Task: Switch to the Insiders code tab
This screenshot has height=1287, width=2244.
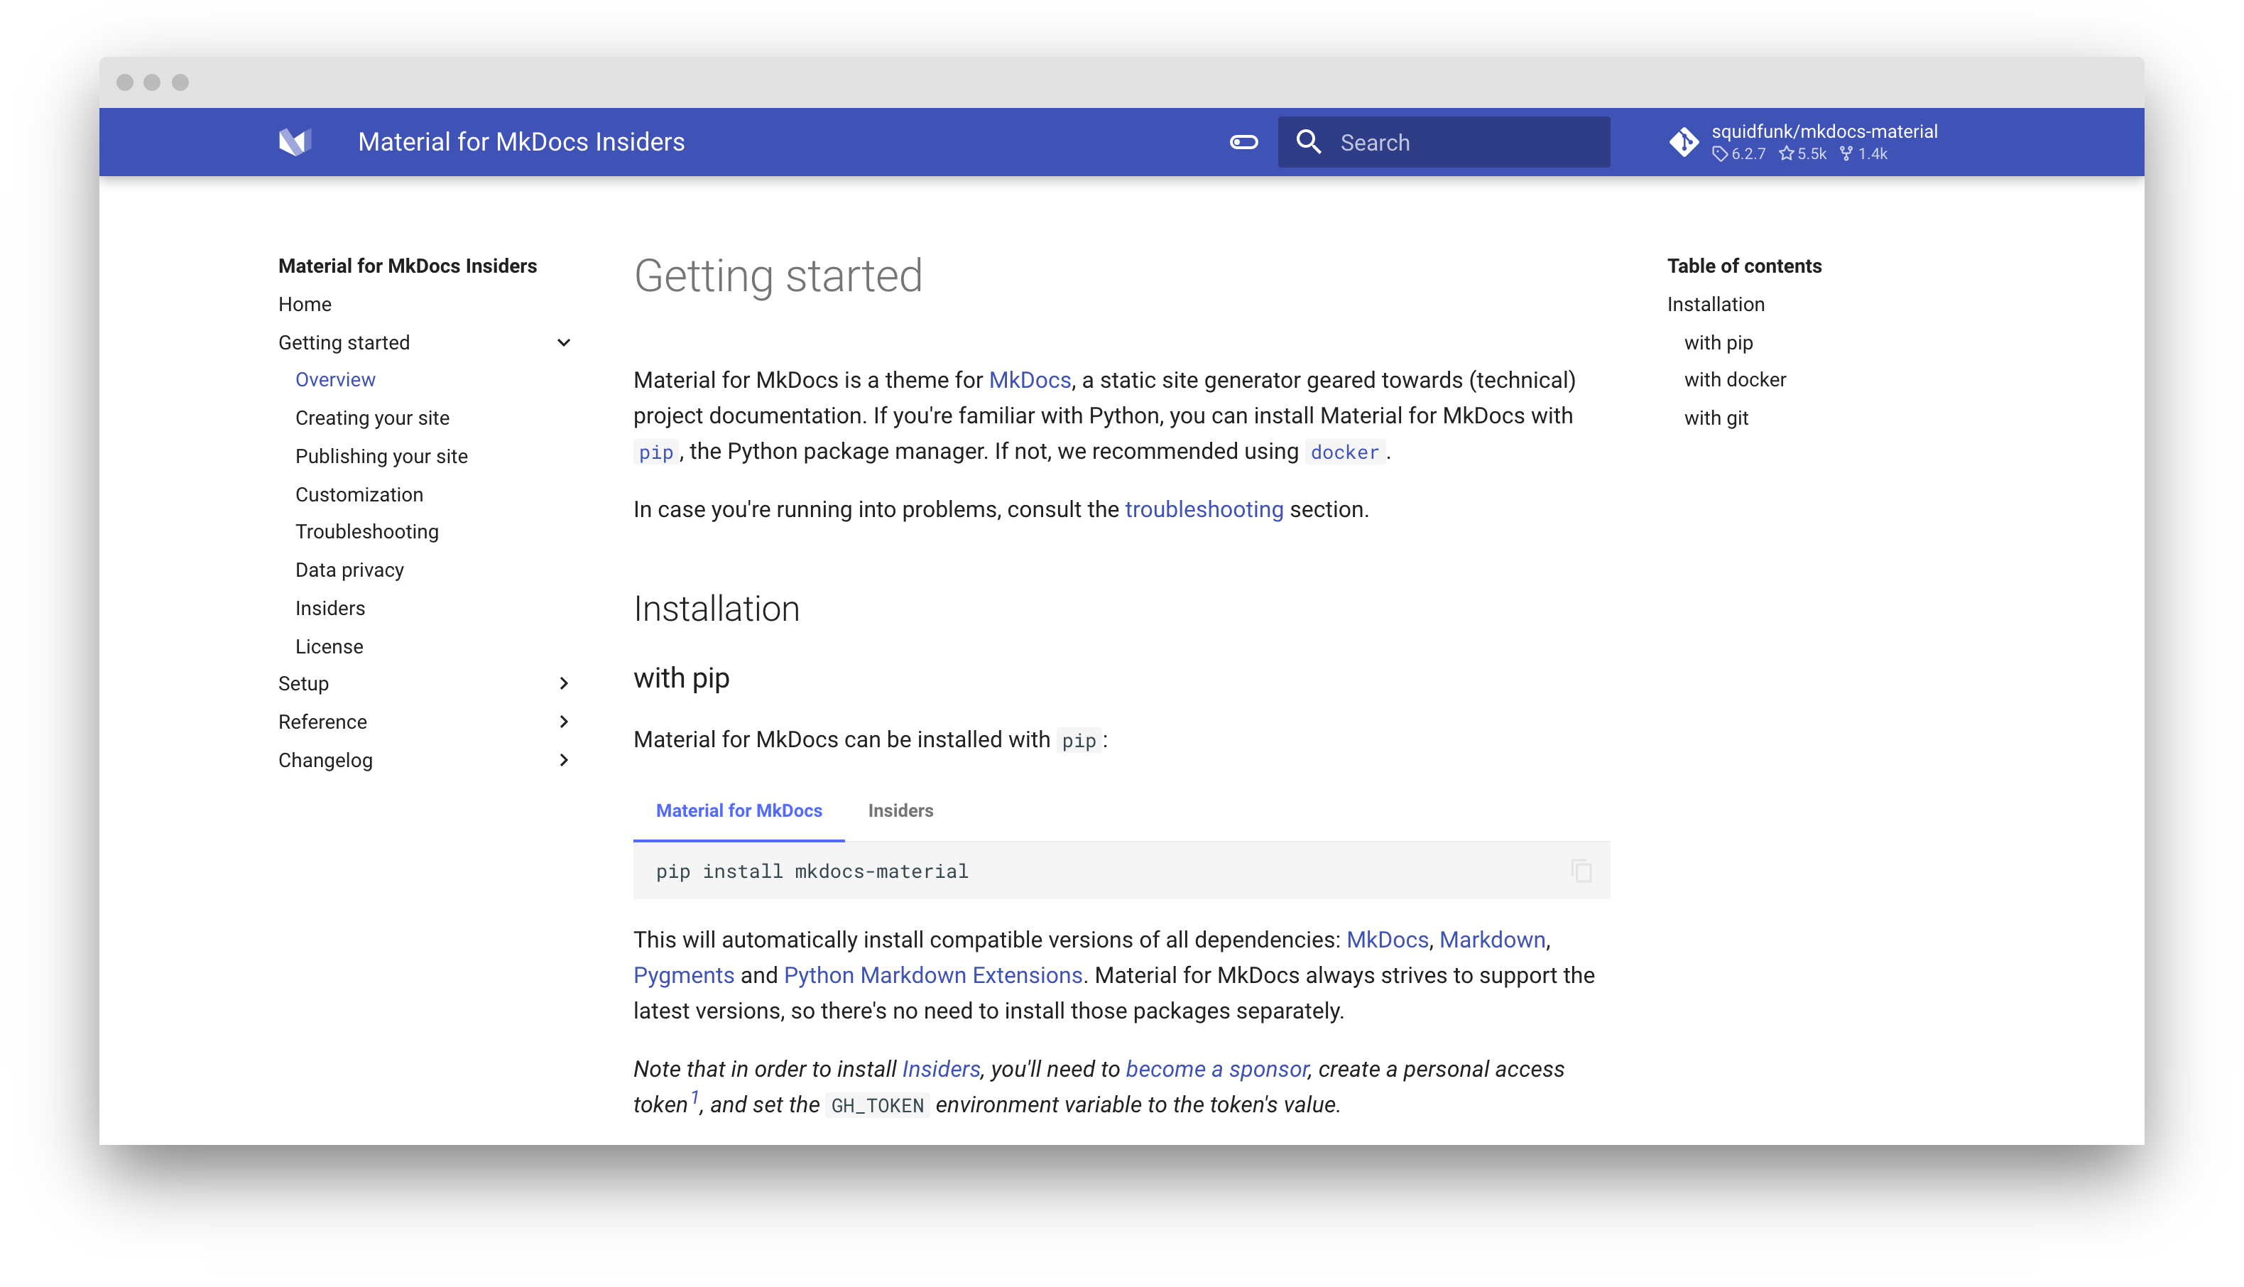Action: click(x=900, y=810)
